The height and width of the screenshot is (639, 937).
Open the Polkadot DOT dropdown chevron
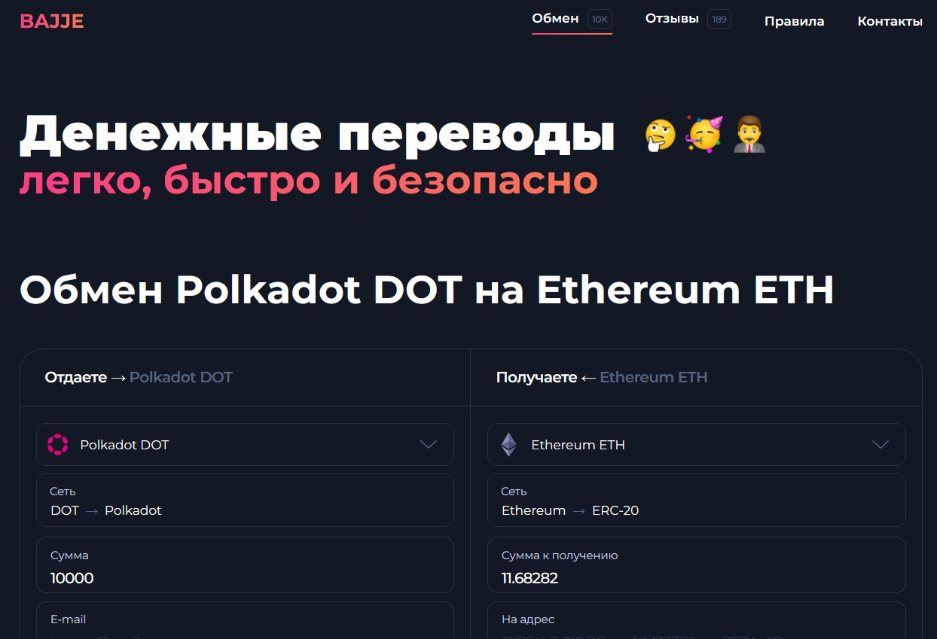429,445
